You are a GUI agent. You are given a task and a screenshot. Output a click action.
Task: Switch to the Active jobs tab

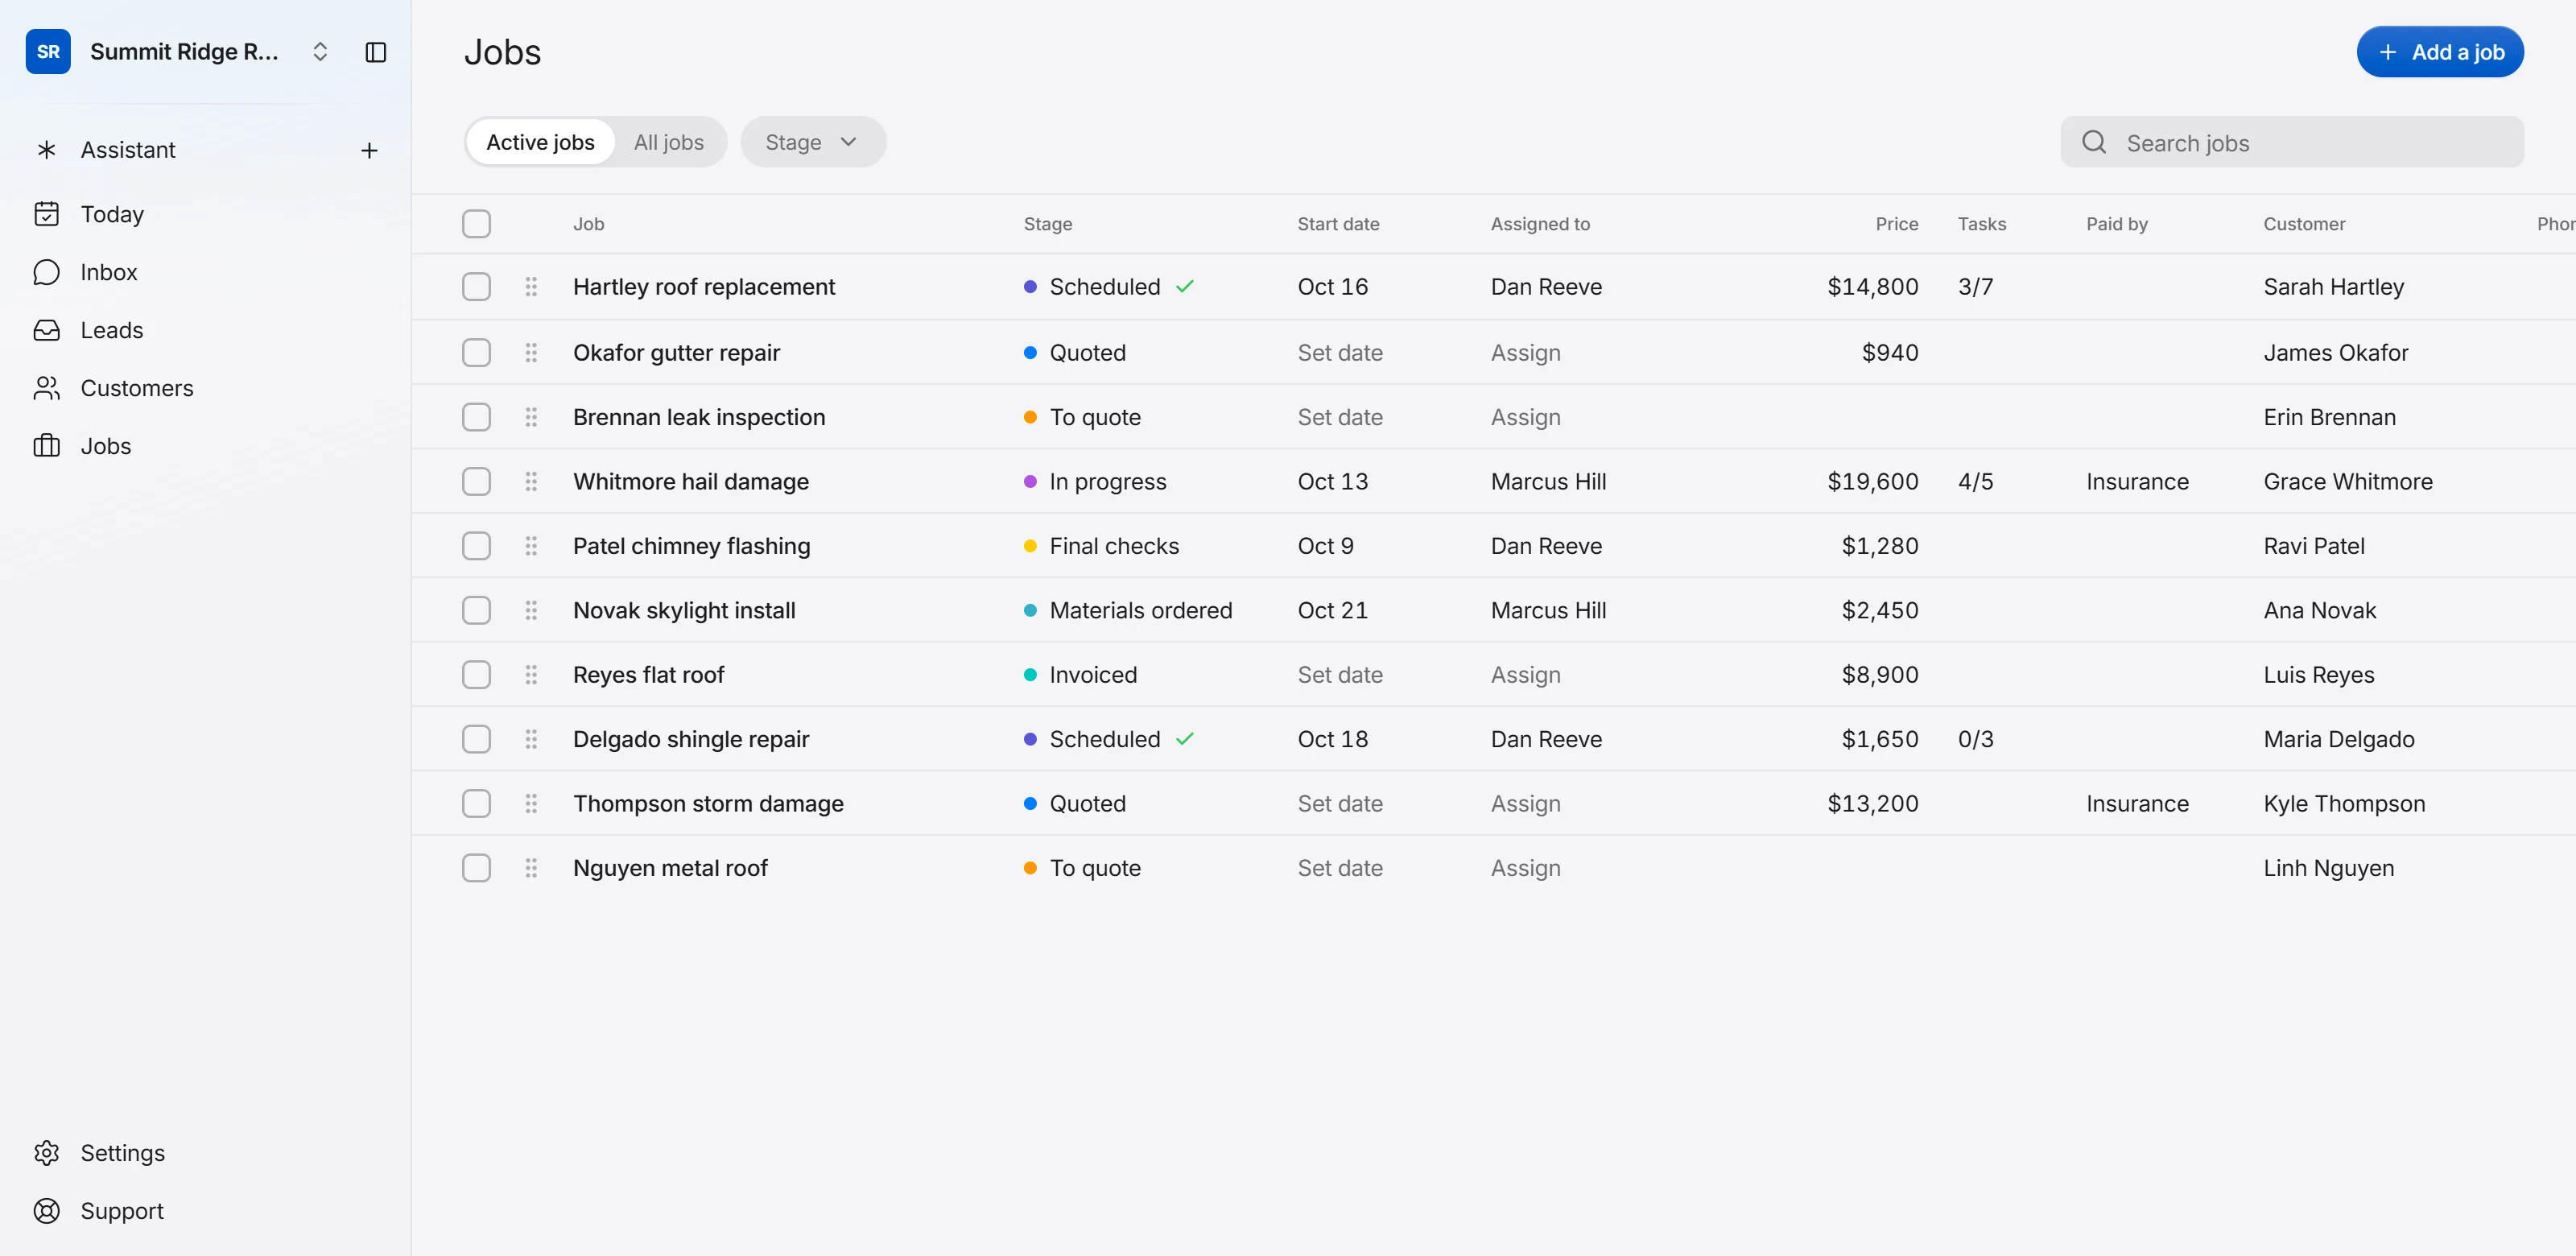[x=540, y=142]
